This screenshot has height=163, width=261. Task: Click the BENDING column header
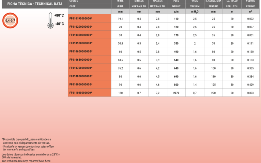(213, 6)
